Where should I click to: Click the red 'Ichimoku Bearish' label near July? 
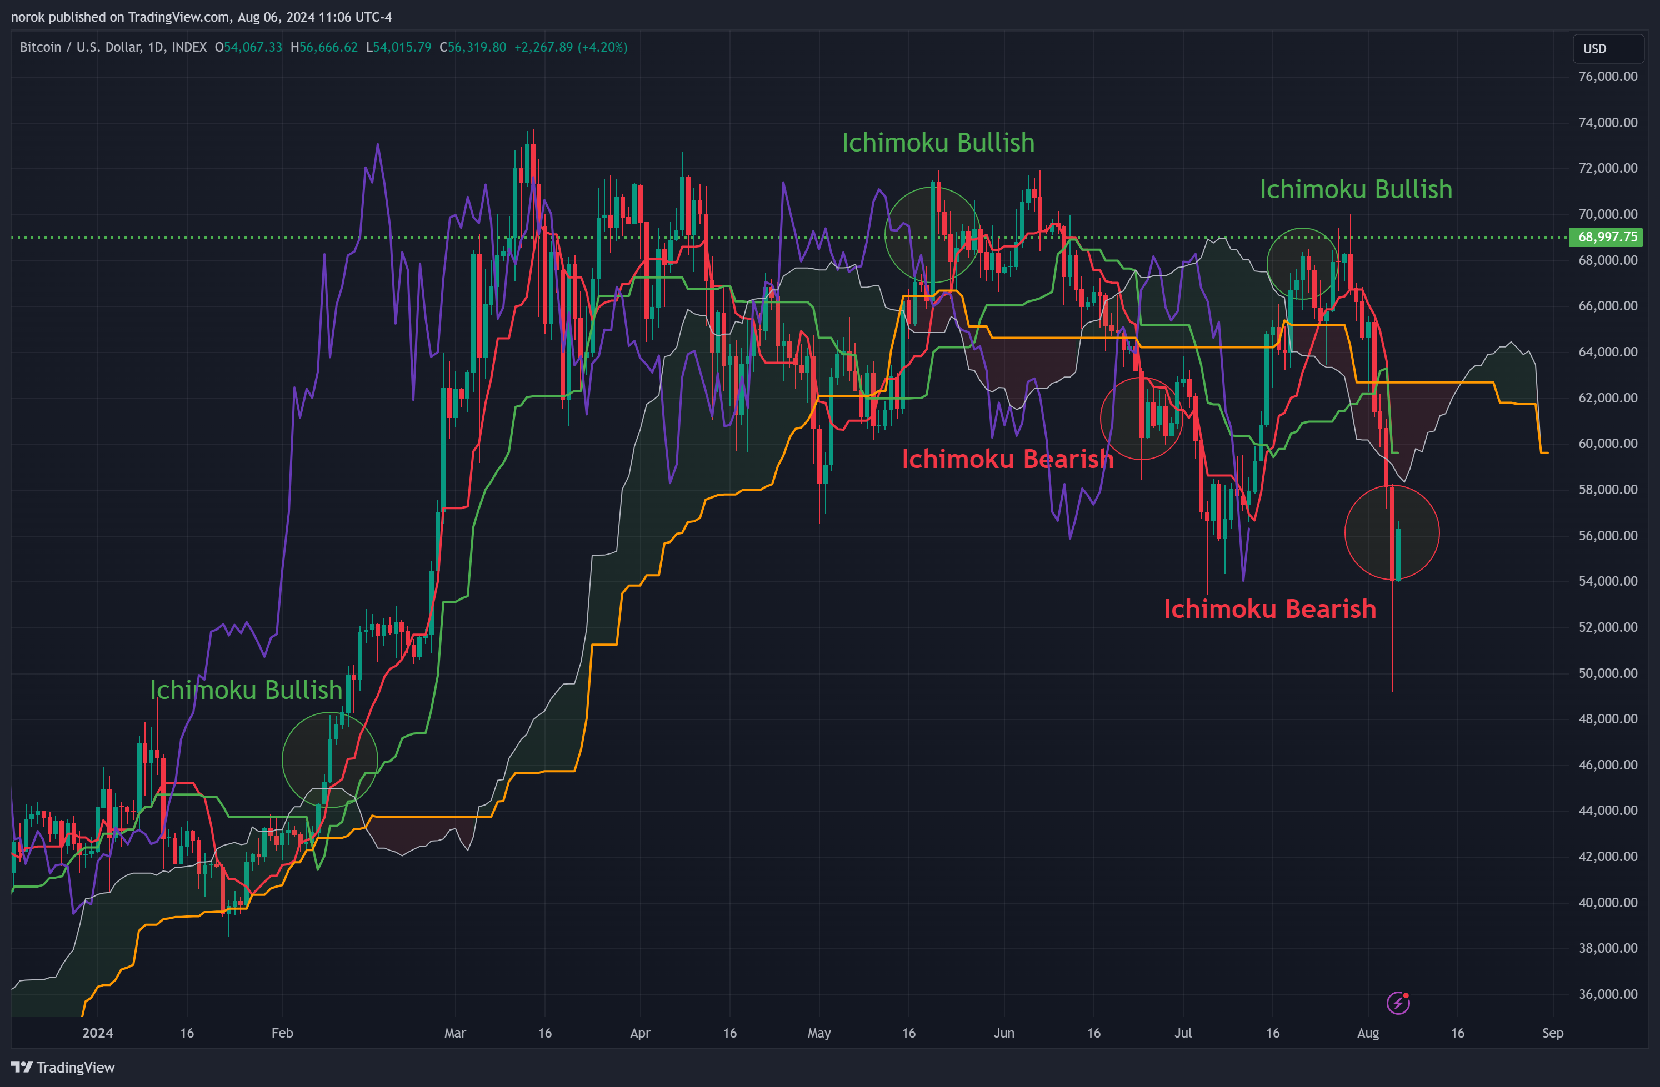[x=1269, y=608]
